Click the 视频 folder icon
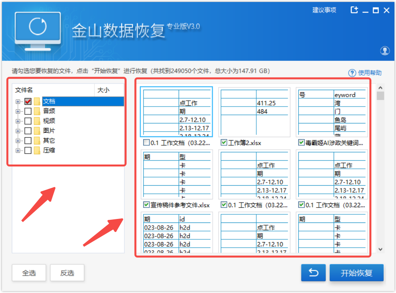This screenshot has height=293, width=396. pyautogui.click(x=37, y=121)
